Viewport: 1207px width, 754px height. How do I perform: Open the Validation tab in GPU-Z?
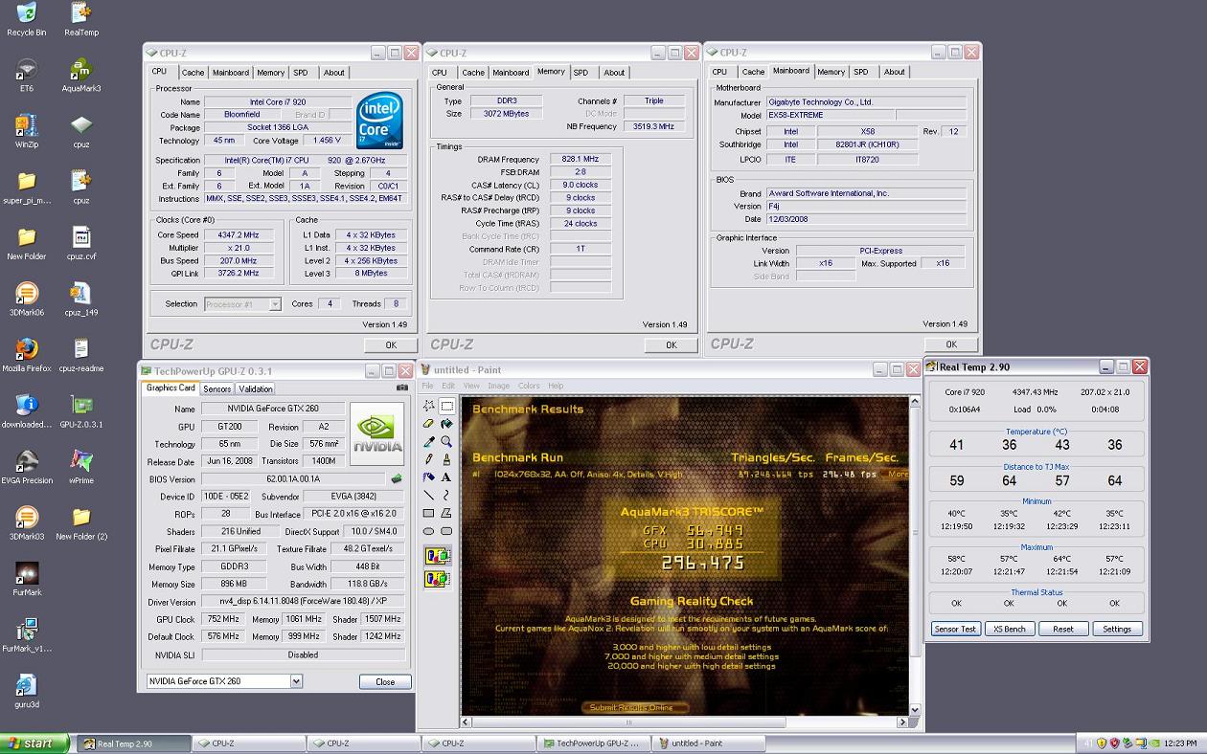click(x=256, y=389)
